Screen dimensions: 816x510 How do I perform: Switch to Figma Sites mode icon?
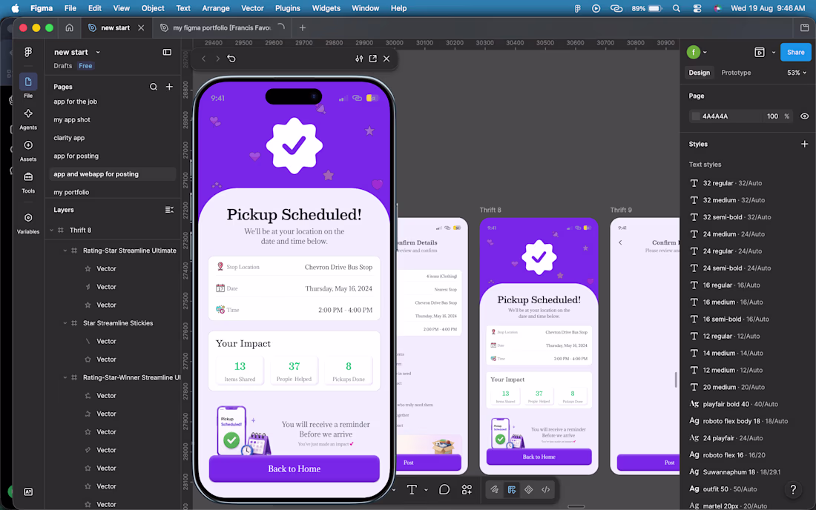tap(529, 490)
